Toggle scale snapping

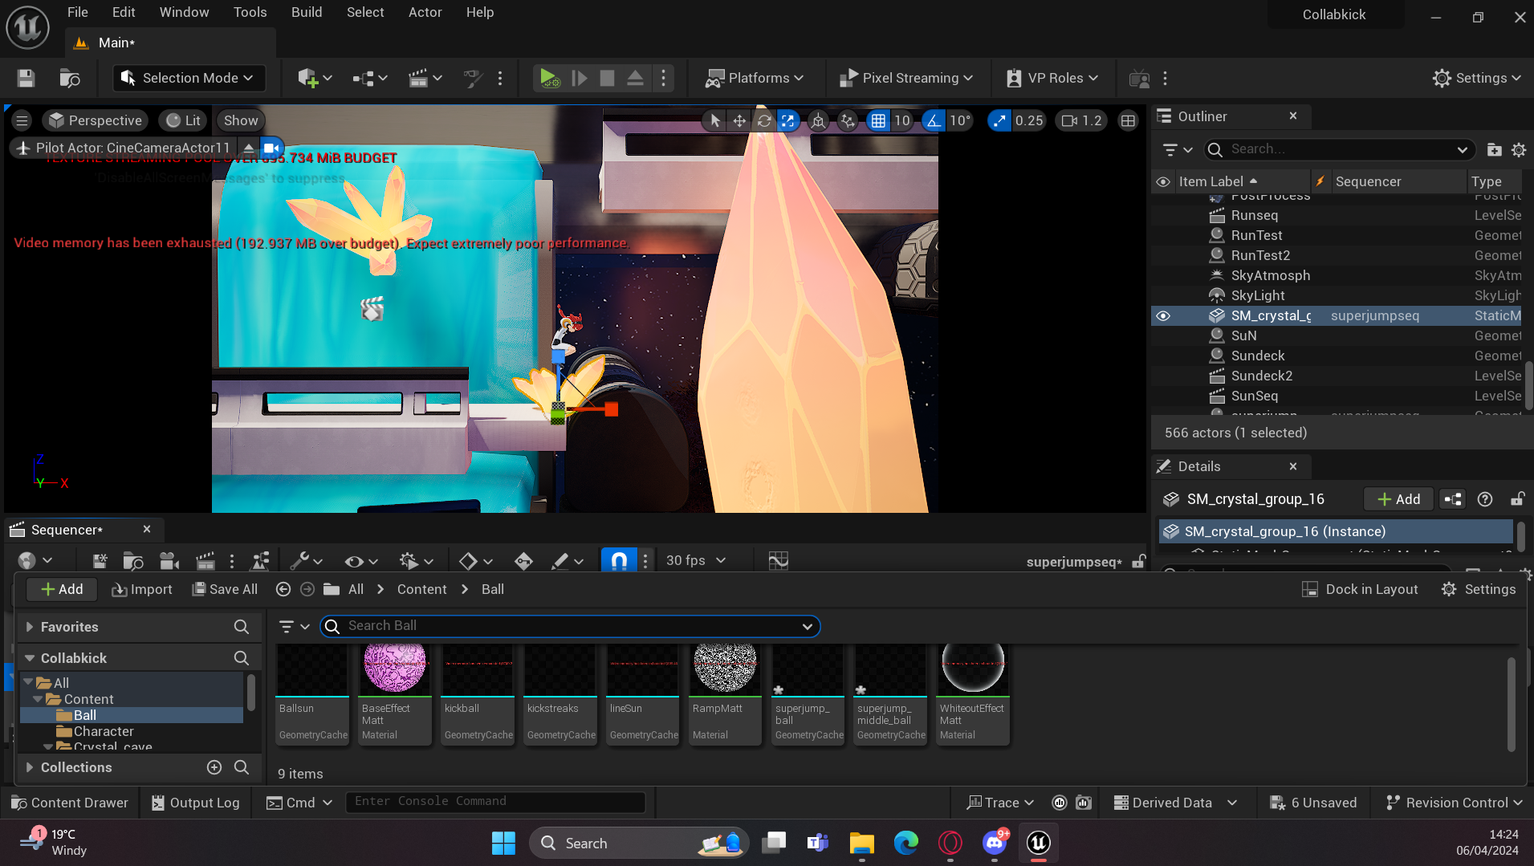coord(999,120)
